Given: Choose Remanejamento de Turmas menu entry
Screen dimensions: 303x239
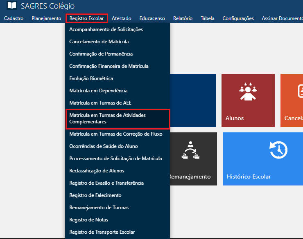Looking at the screenshot, I should [99, 208].
